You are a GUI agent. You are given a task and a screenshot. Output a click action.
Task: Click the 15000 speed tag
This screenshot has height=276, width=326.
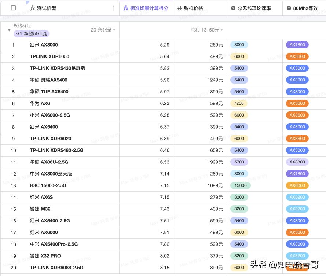[x=241, y=185]
